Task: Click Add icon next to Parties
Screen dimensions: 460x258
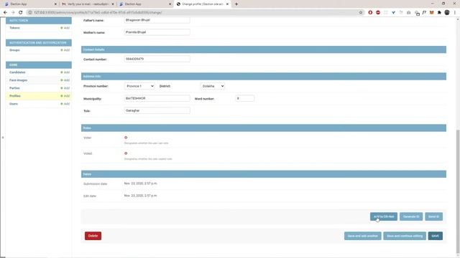Action: [65, 88]
